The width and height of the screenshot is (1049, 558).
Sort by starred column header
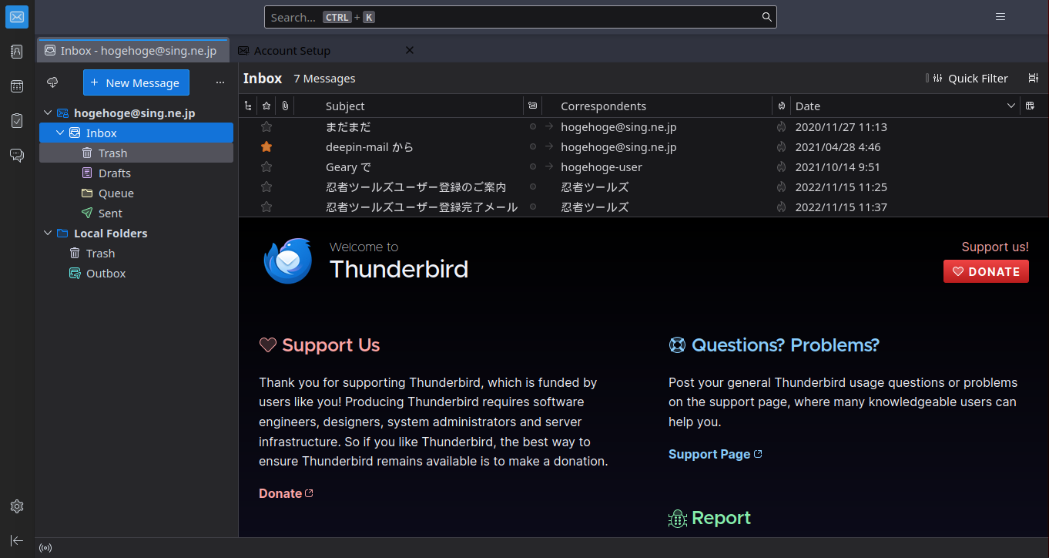tap(266, 106)
